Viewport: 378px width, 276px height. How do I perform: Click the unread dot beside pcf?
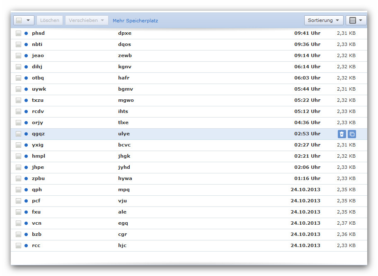[x=26, y=201]
